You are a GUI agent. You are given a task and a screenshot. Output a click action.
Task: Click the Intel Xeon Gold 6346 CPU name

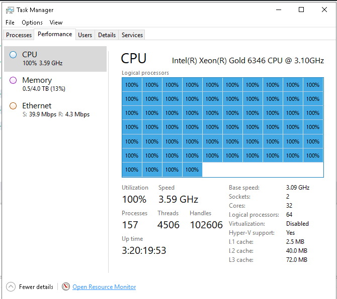click(x=247, y=61)
